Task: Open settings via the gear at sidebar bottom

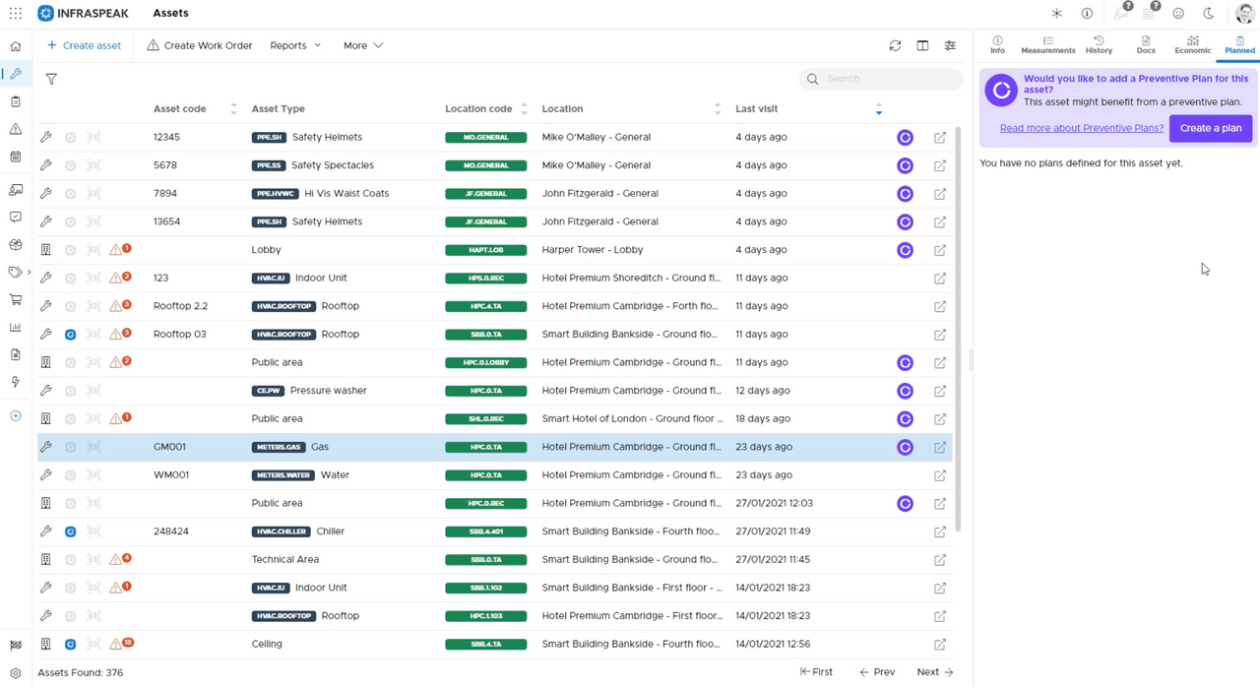Action: pyautogui.click(x=15, y=672)
